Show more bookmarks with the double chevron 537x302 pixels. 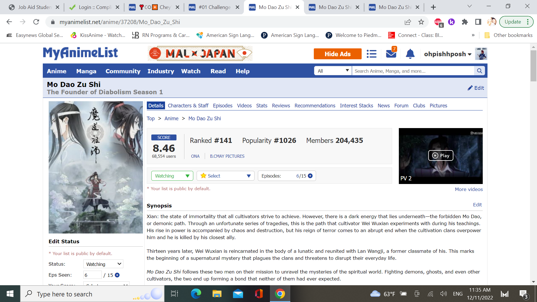point(473,35)
